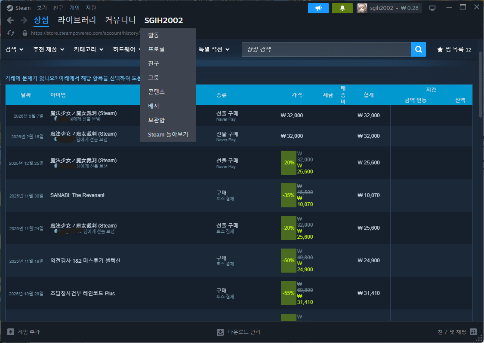Open the 게임 menu
Viewport: 484px width, 343px height.
tap(74, 8)
